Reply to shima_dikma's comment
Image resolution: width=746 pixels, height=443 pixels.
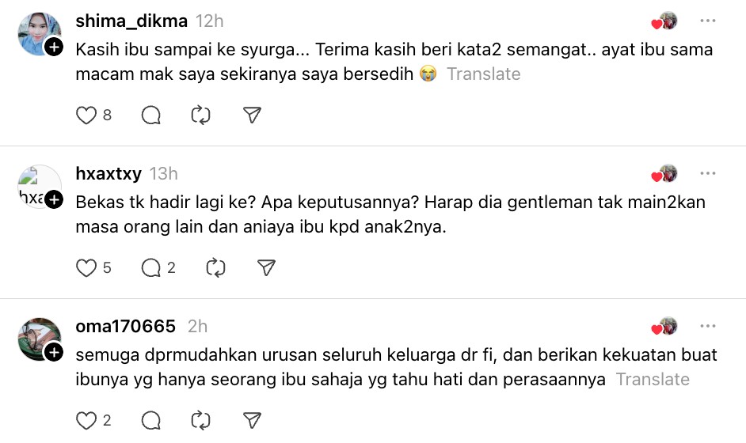[150, 115]
